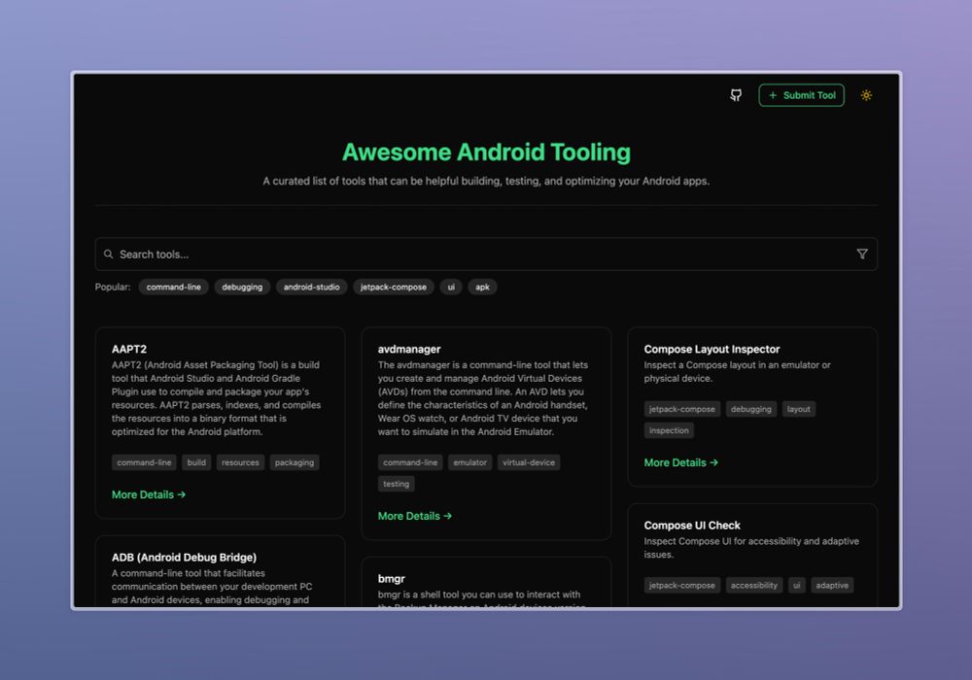Click the testing tag on avdmanager card
Image resolution: width=972 pixels, height=680 pixels.
click(x=397, y=484)
